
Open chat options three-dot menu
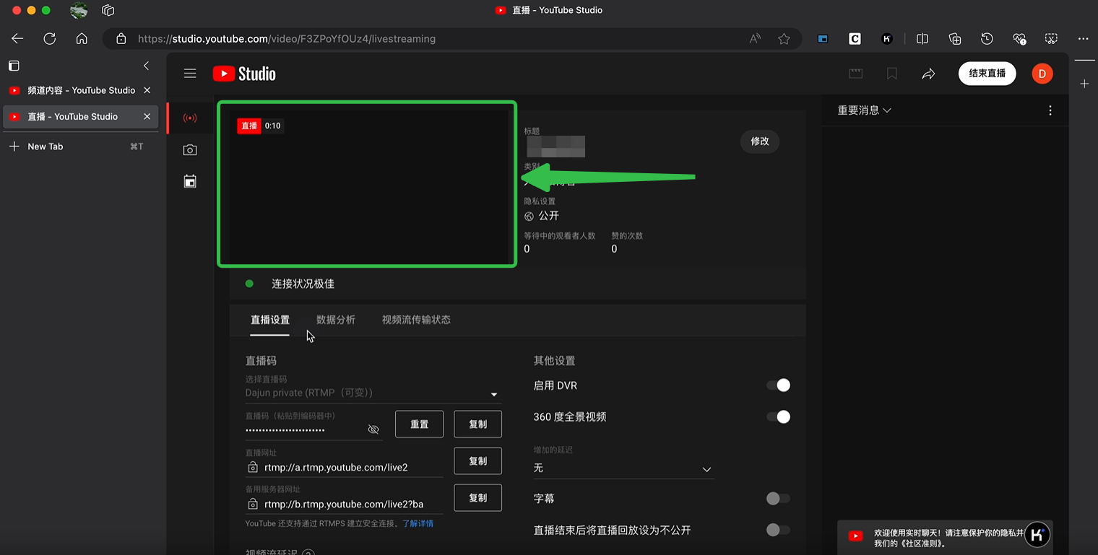point(1050,110)
